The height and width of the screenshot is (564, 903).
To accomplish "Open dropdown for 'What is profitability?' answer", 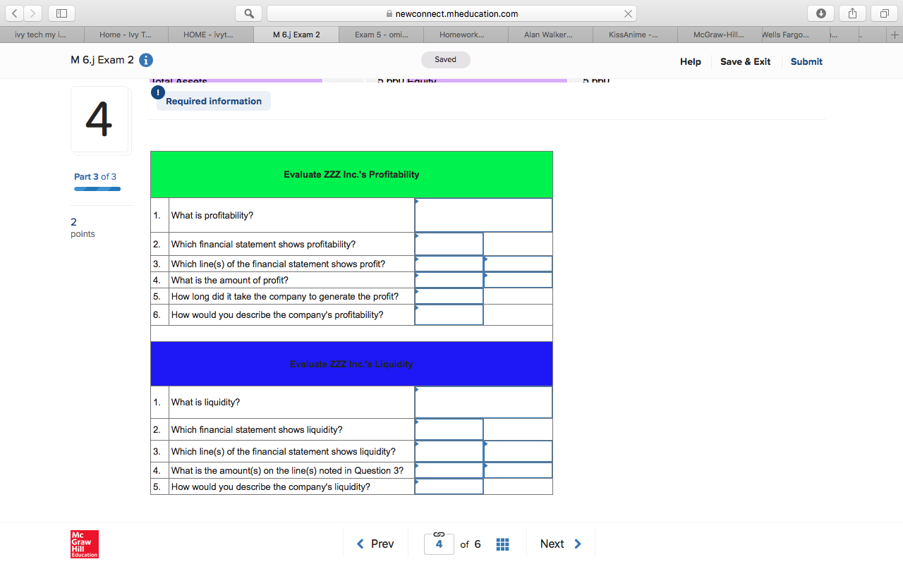I will [483, 215].
